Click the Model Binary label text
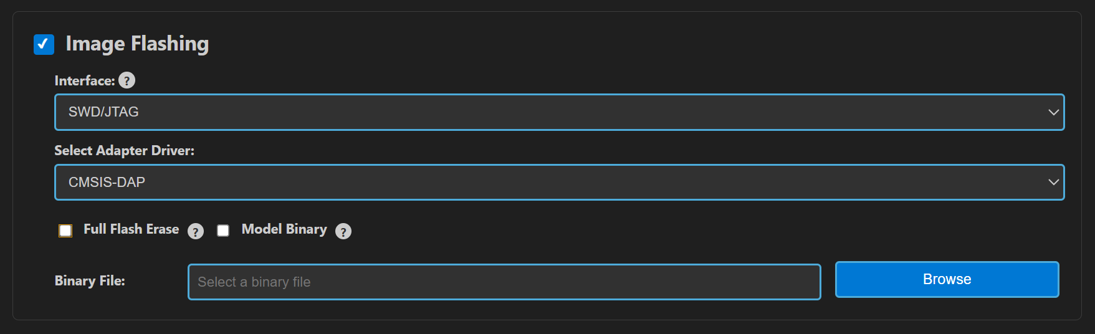Image resolution: width=1095 pixels, height=334 pixels. coord(284,229)
